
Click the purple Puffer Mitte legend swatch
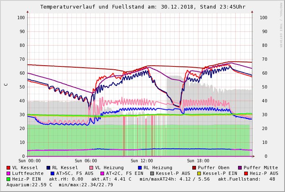[240, 168]
